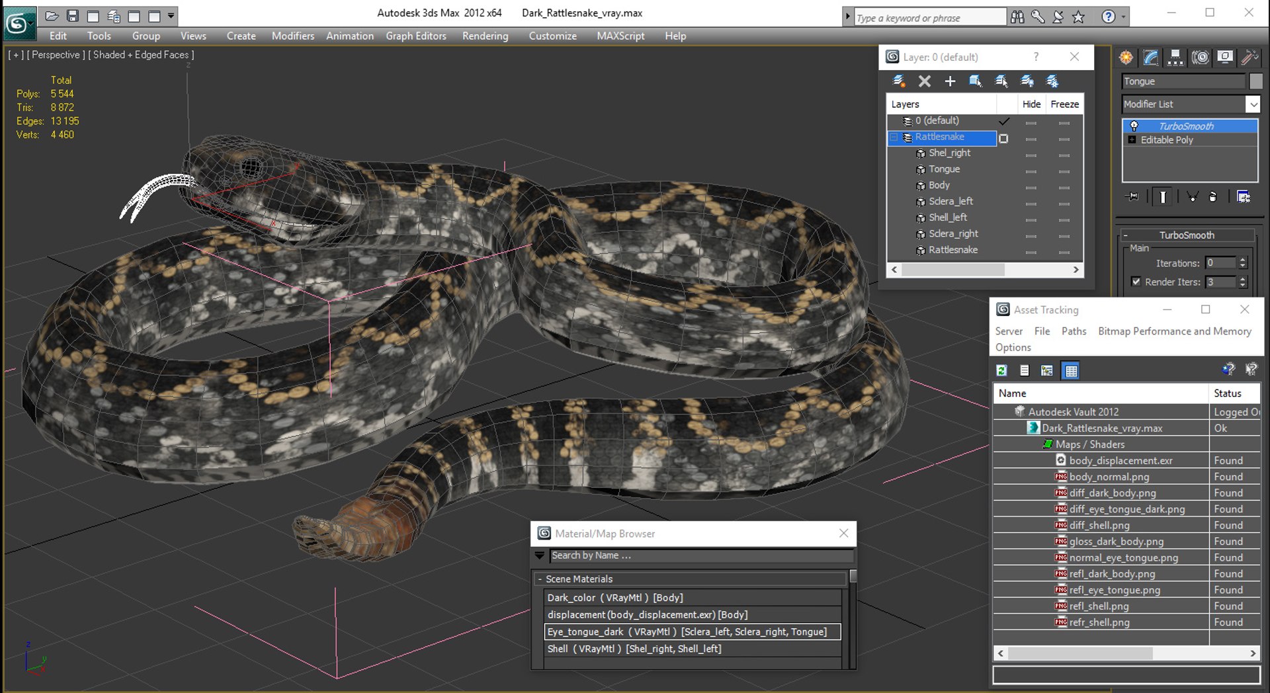
Task: Open the Rendering menu
Action: [486, 36]
